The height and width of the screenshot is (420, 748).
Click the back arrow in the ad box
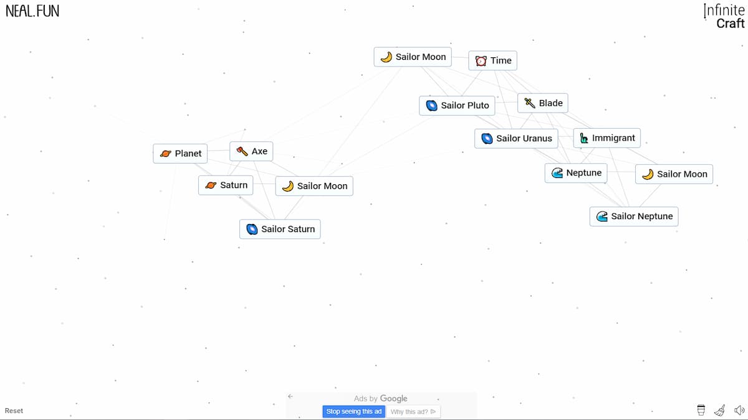tap(290, 396)
